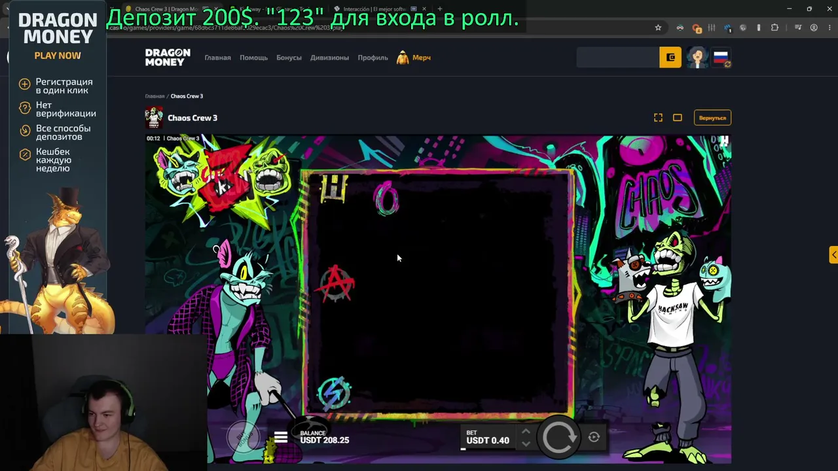
Task: Increase the bet with the up arrow
Action: point(525,432)
